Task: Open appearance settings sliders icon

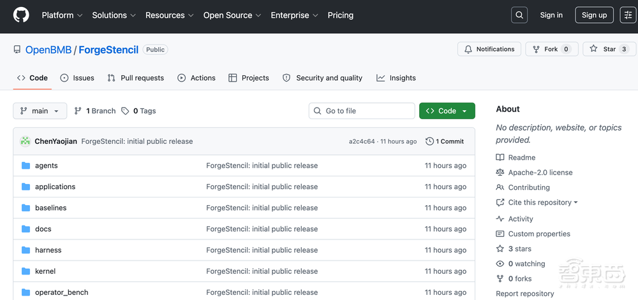Action: (628, 15)
